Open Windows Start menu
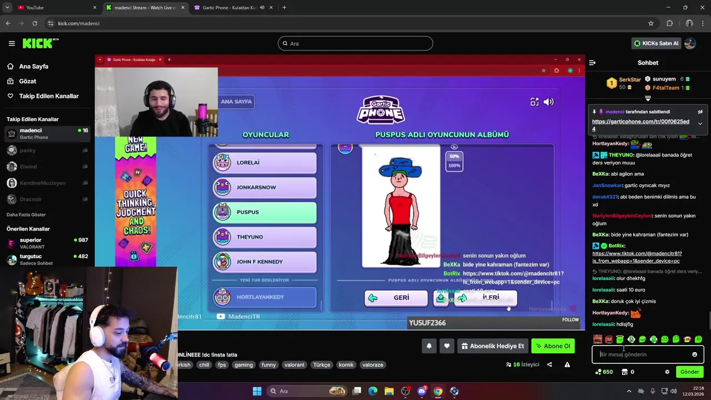711x400 pixels. (x=257, y=391)
